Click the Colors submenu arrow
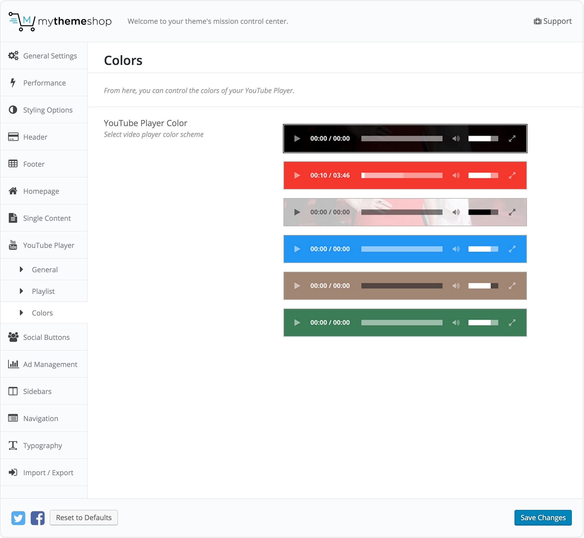This screenshot has width=584, height=538. (21, 313)
